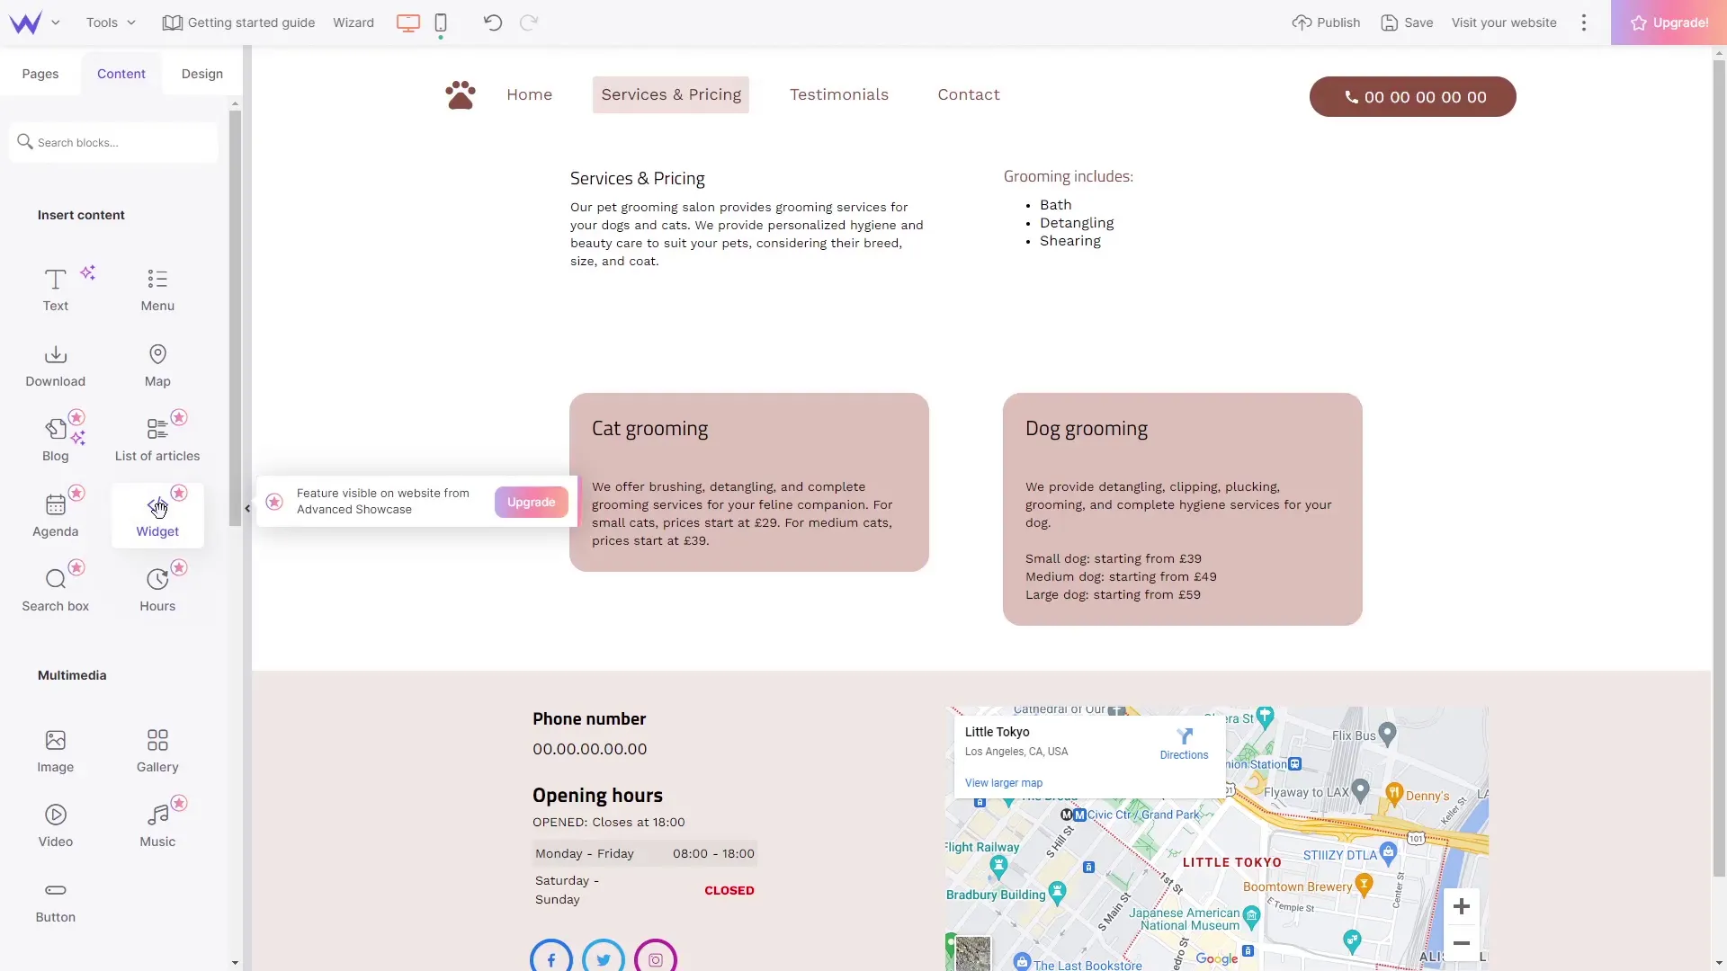
Task: Insert a Blog block
Action: pos(55,440)
